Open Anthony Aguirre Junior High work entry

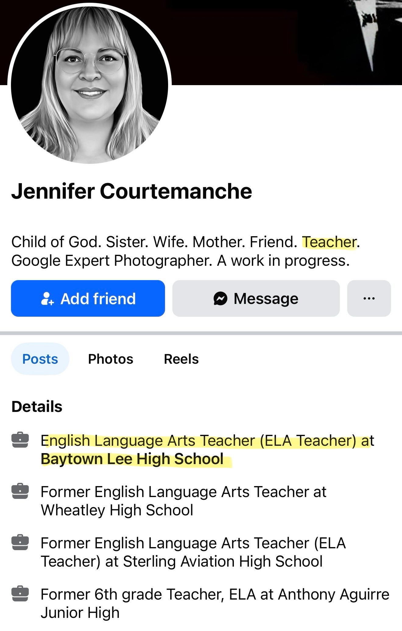(215, 603)
